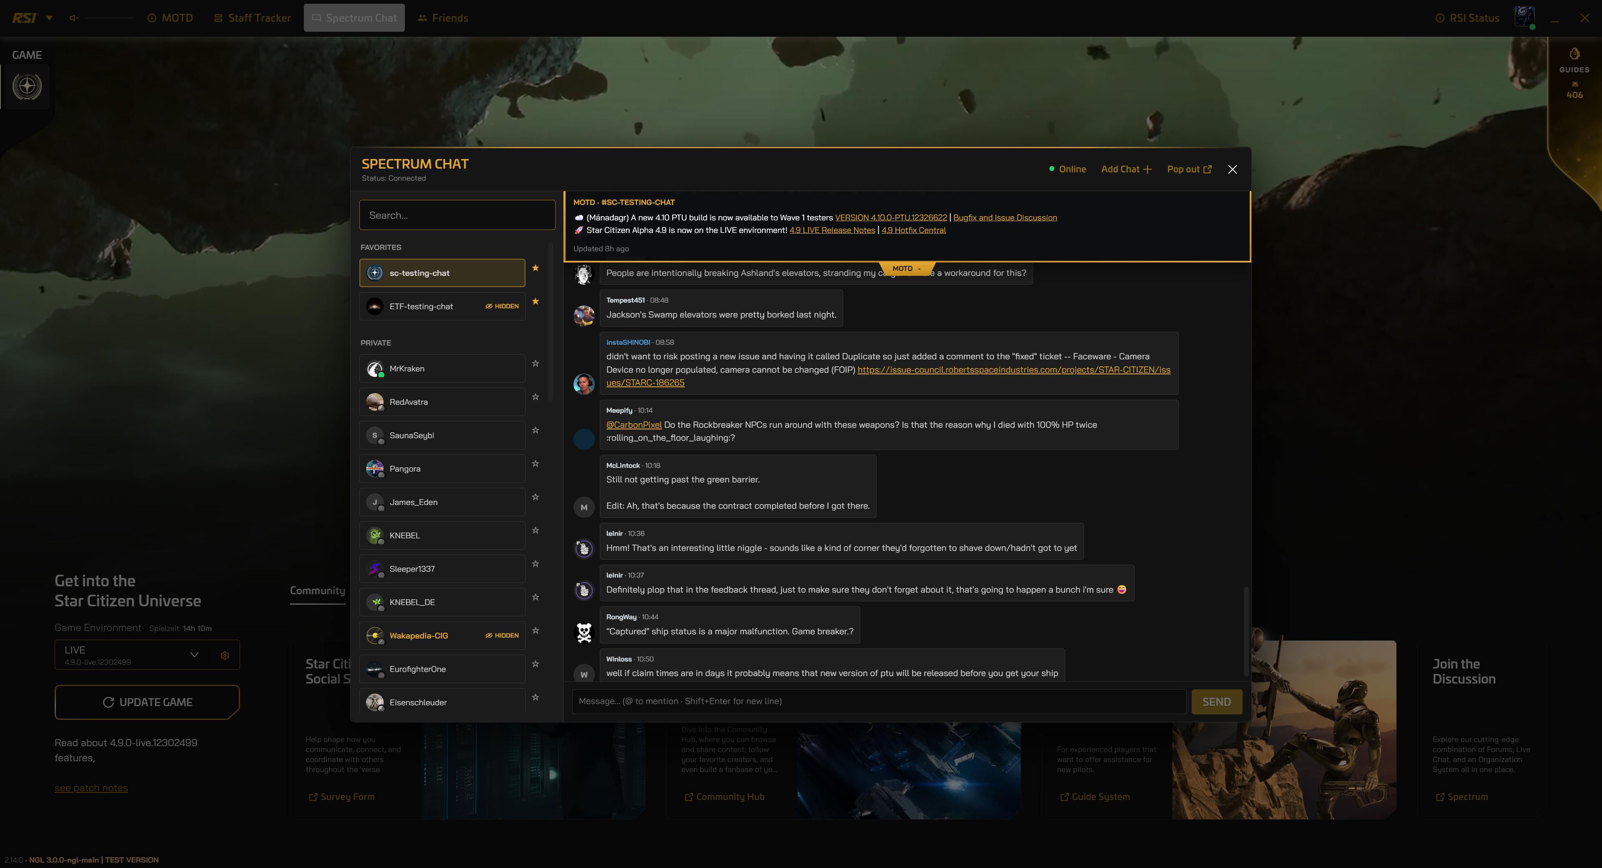Open Bugfix and Issue Discussion link
Viewport: 1602px width, 868px height.
[x=1005, y=217]
